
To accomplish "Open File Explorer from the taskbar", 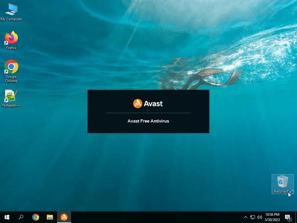I will (x=50, y=217).
